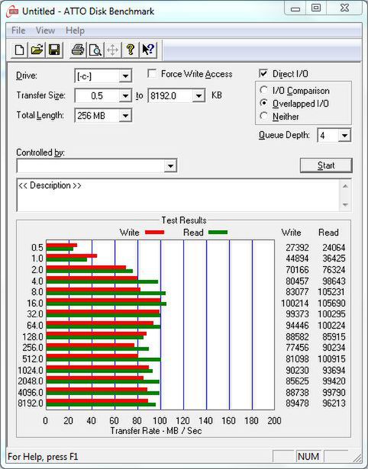Image resolution: width=368 pixels, height=469 pixels.
Task: Open Print Preview magnifier icon
Action: click(95, 50)
